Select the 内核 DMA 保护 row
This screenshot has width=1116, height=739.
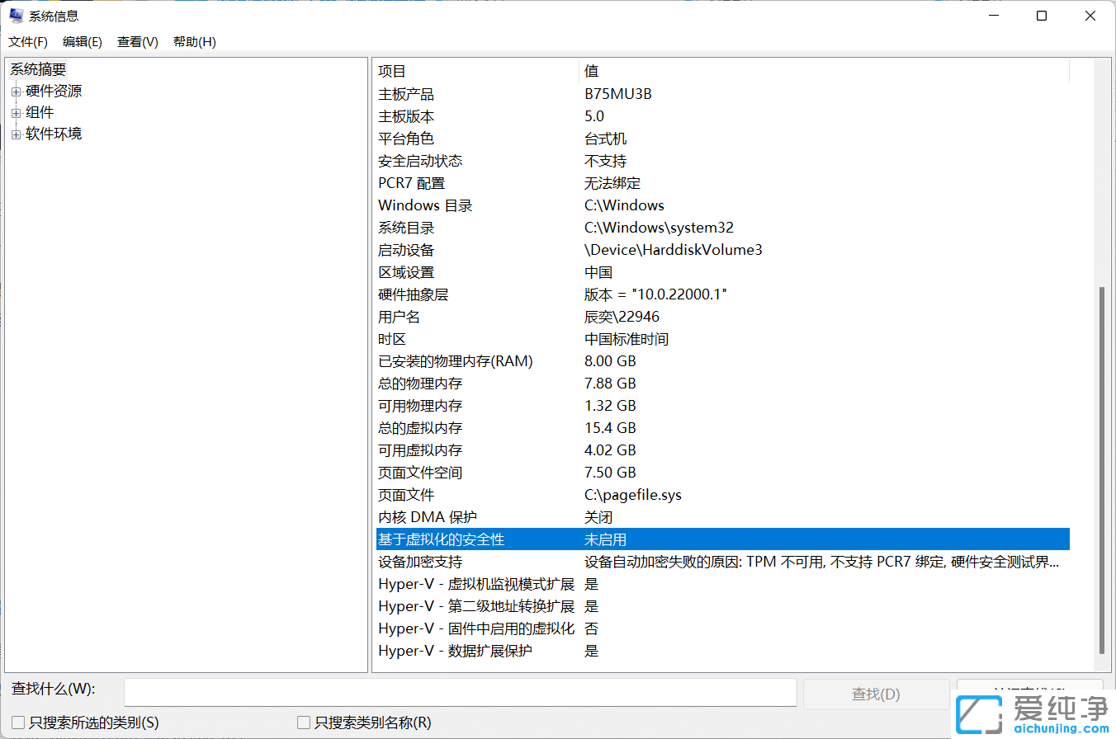coord(722,517)
